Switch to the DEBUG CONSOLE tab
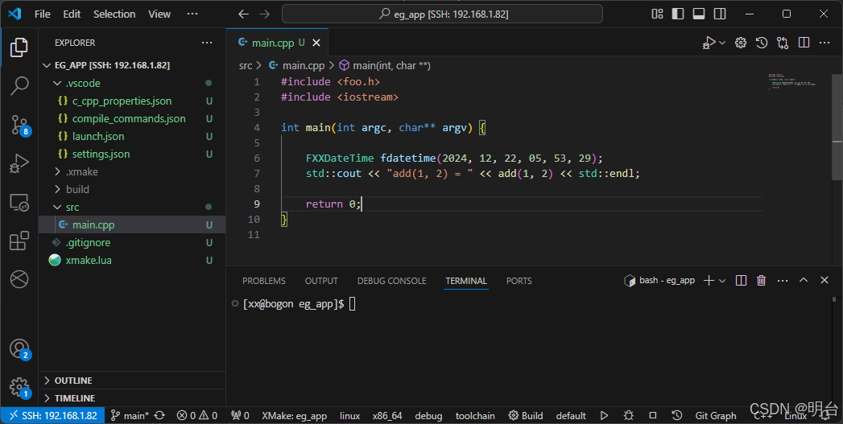Viewport: 843px width, 424px height. [392, 281]
